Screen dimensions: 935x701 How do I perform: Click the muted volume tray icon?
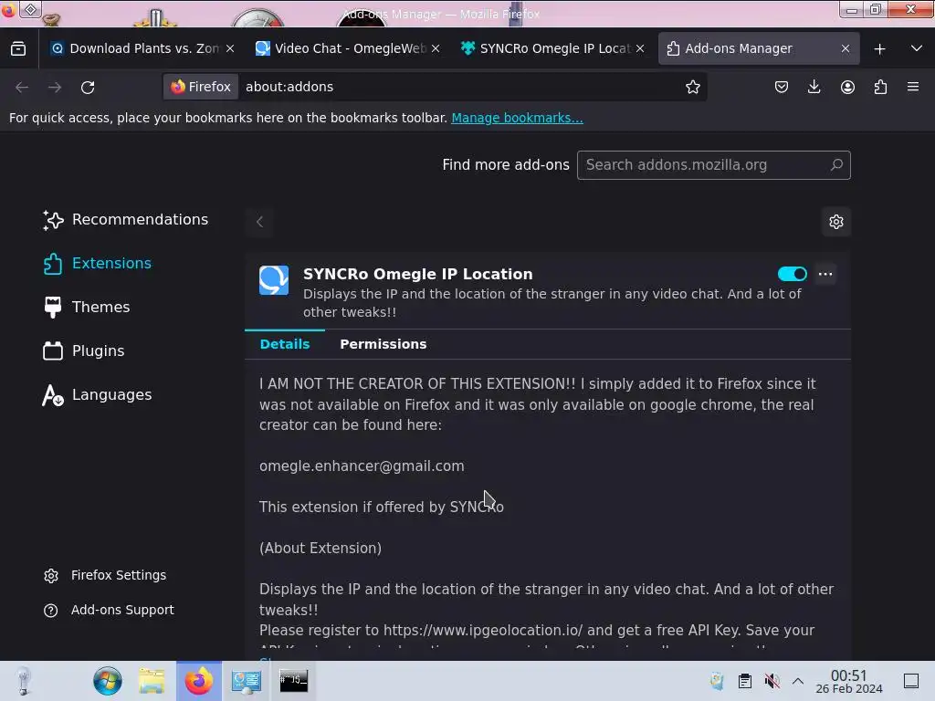pos(772,681)
